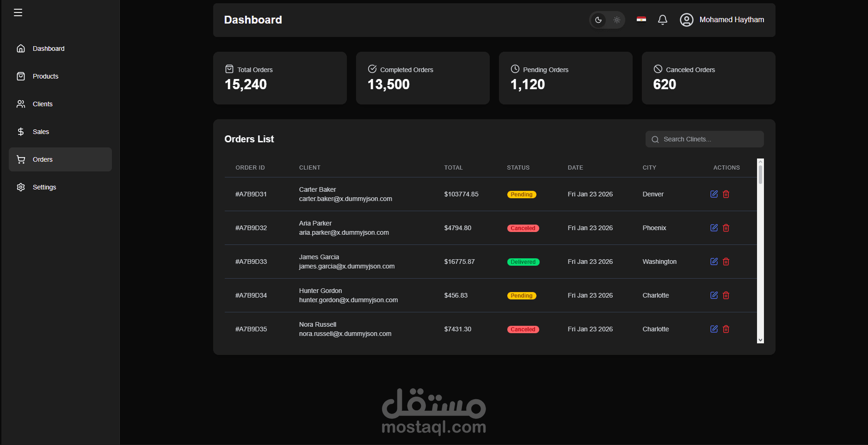Screen dimensions: 868x445
Task: Click order ID #A7B9D34
Action: [x=251, y=295]
